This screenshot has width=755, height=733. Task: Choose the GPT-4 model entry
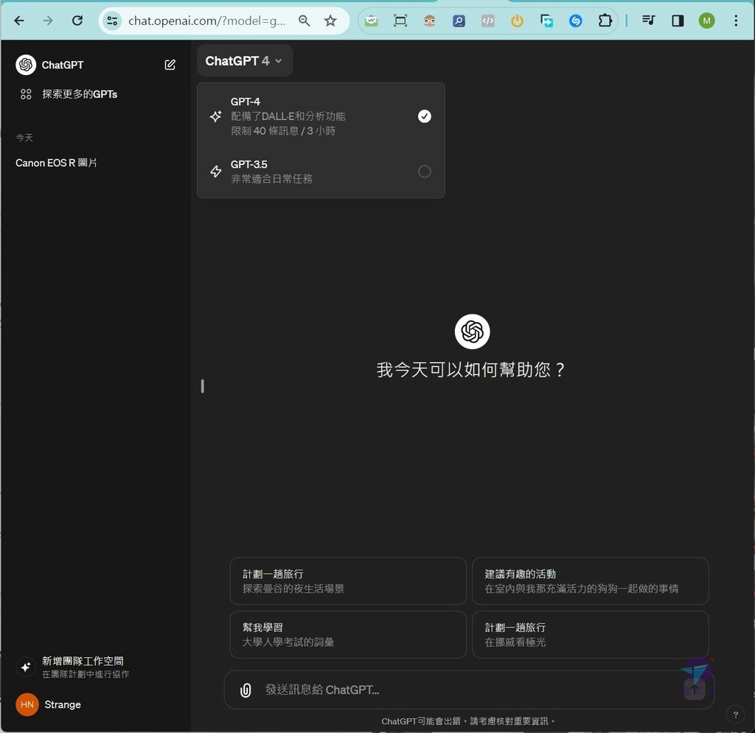(x=321, y=116)
